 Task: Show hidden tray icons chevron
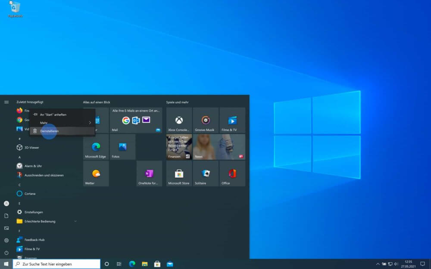pos(378,264)
